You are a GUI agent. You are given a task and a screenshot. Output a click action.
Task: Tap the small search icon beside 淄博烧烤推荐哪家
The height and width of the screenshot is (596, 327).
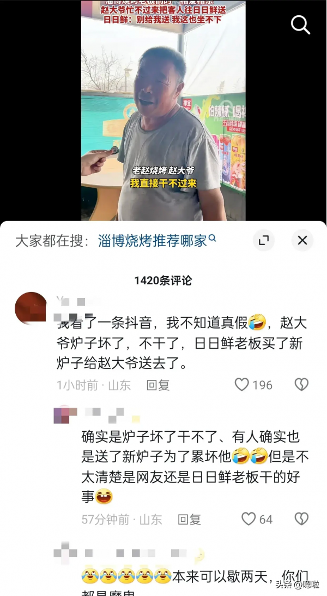(213, 239)
